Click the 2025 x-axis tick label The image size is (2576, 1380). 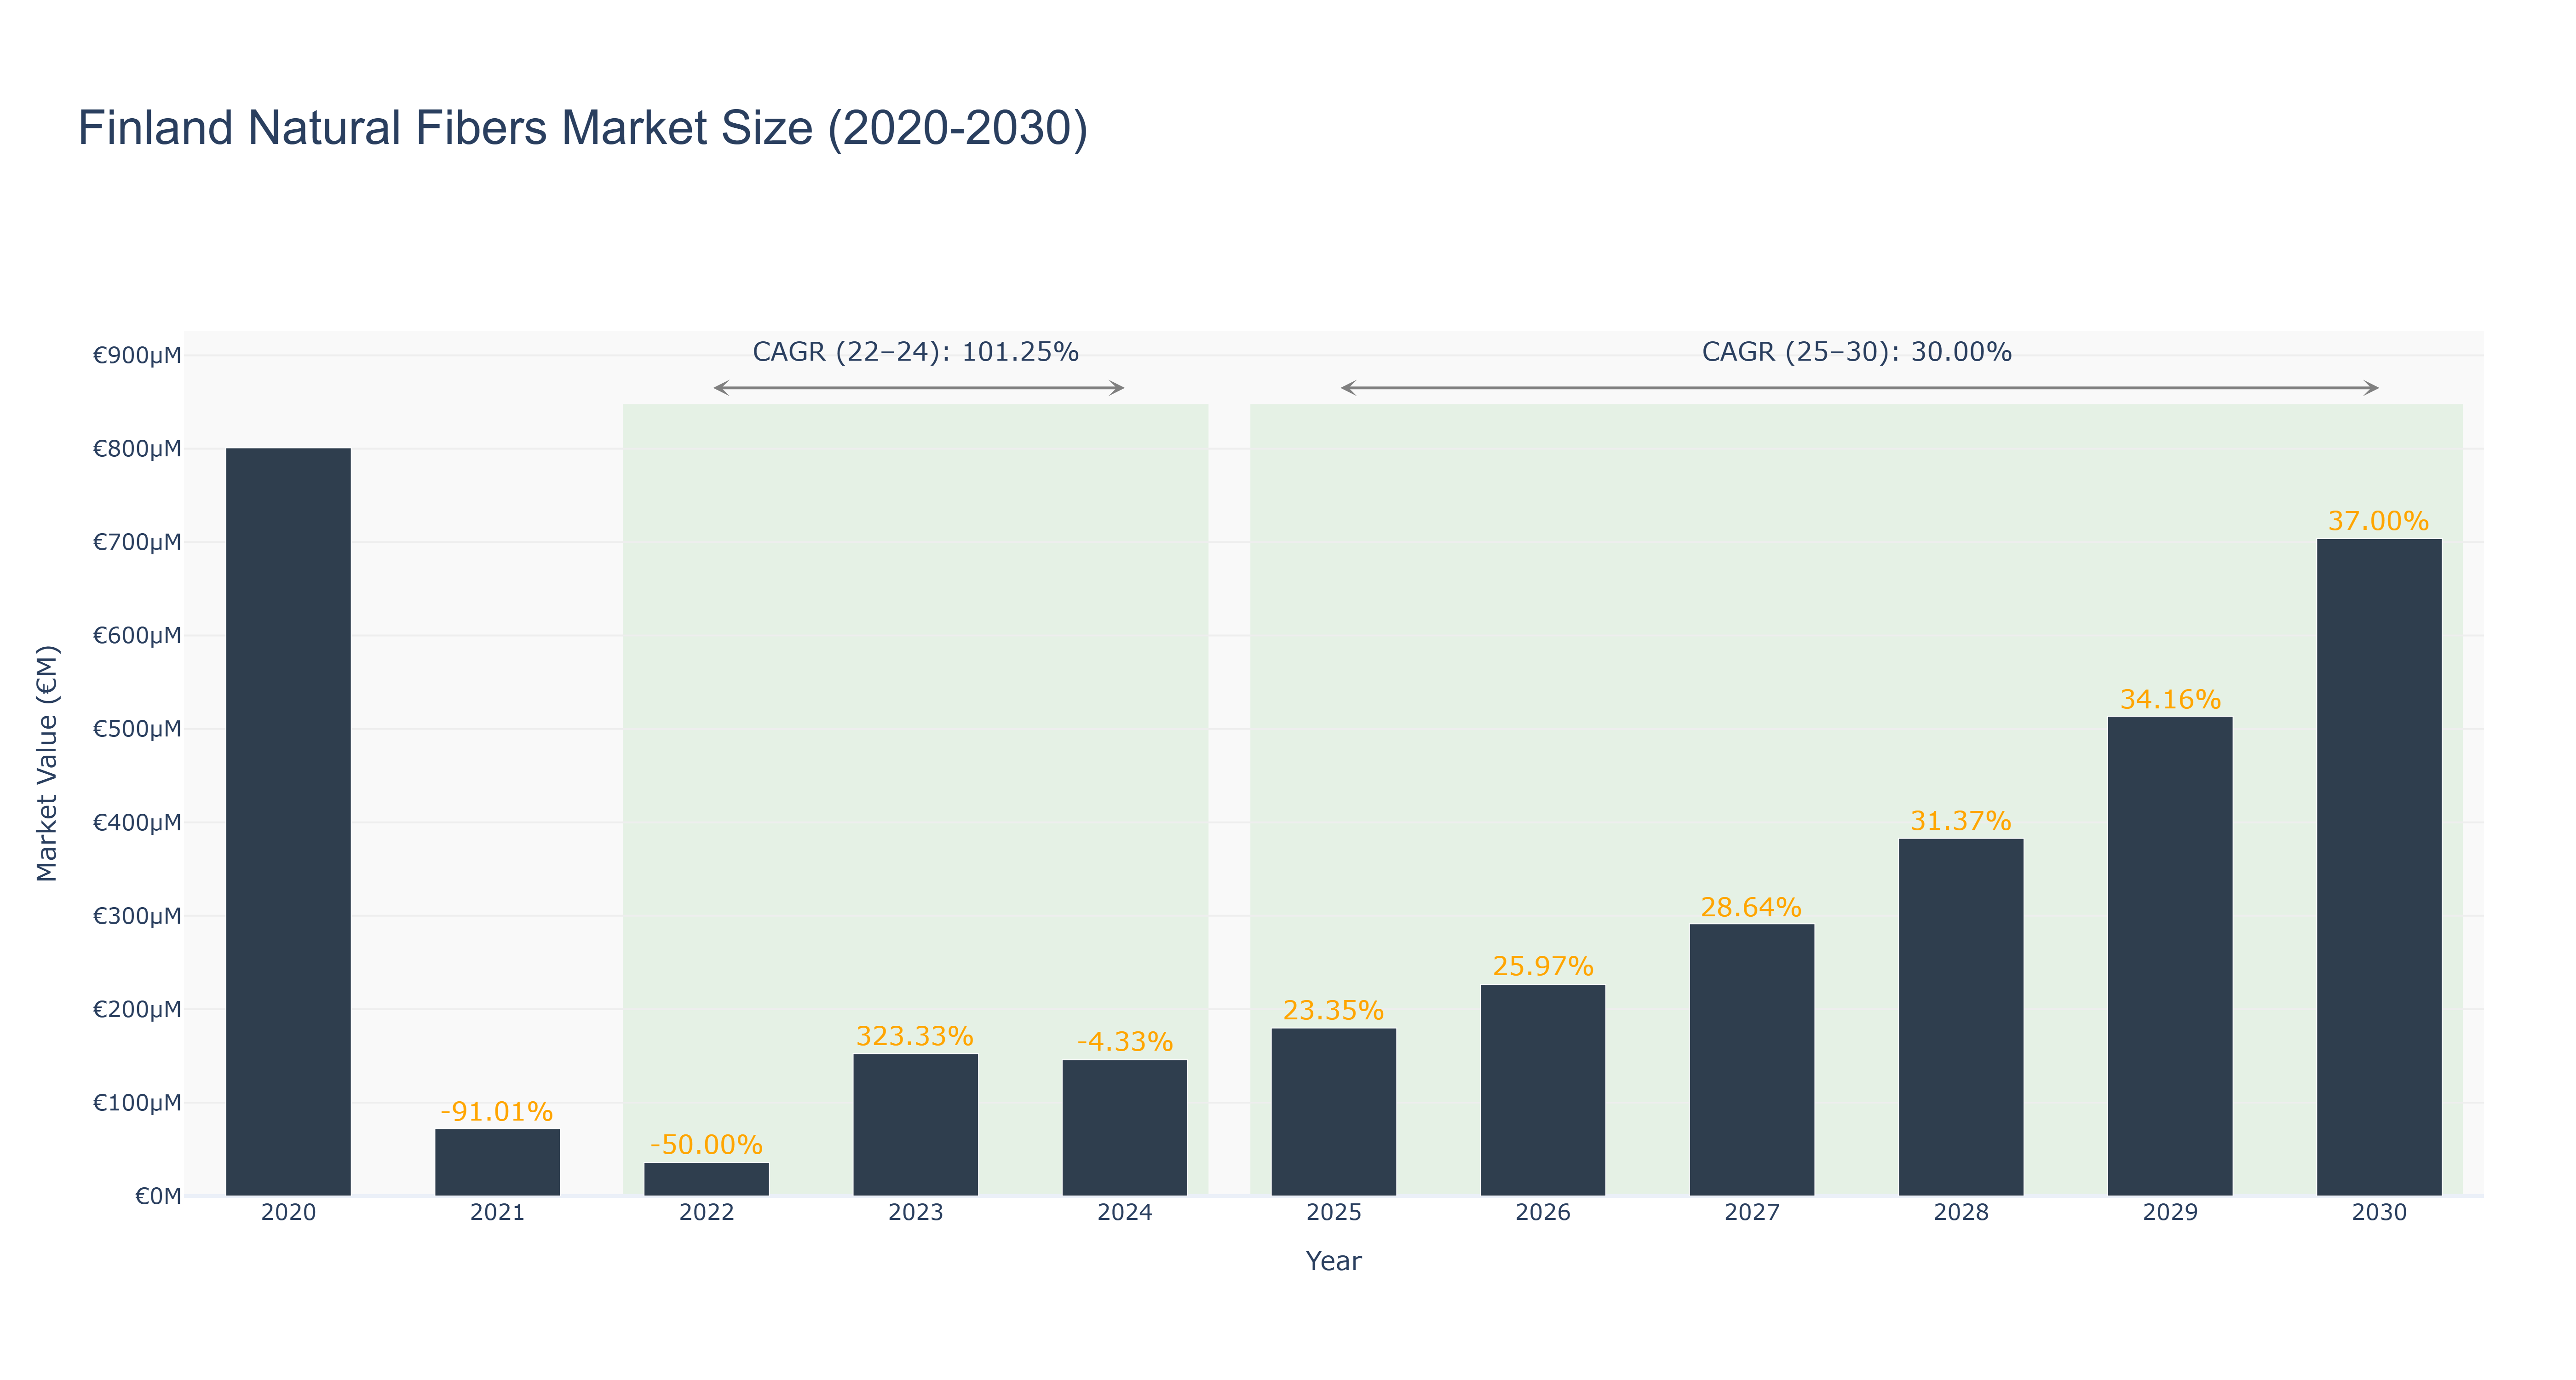pos(1333,1212)
